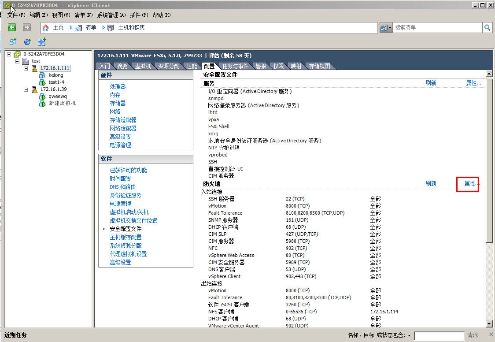This screenshot has height=342, width=495.
Task: Open the 名称、目标 或状态包含 filter dropdown
Action: pos(410,335)
